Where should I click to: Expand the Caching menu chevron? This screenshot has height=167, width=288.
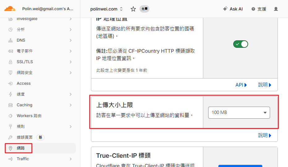pyautogui.click(x=71, y=105)
